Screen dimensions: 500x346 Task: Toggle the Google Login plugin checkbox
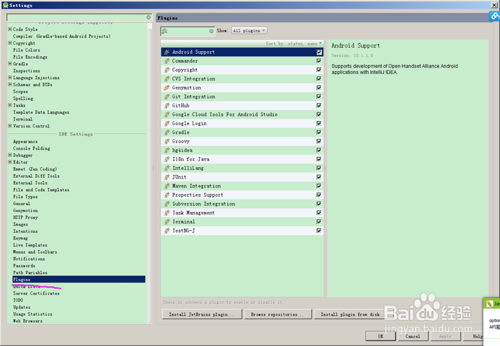319,123
